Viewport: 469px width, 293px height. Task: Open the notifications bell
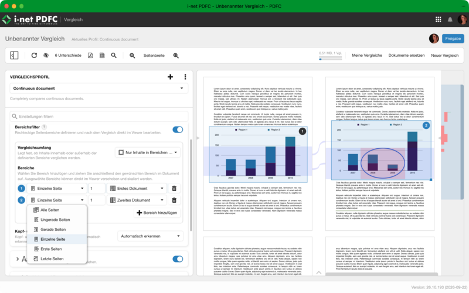click(x=450, y=19)
